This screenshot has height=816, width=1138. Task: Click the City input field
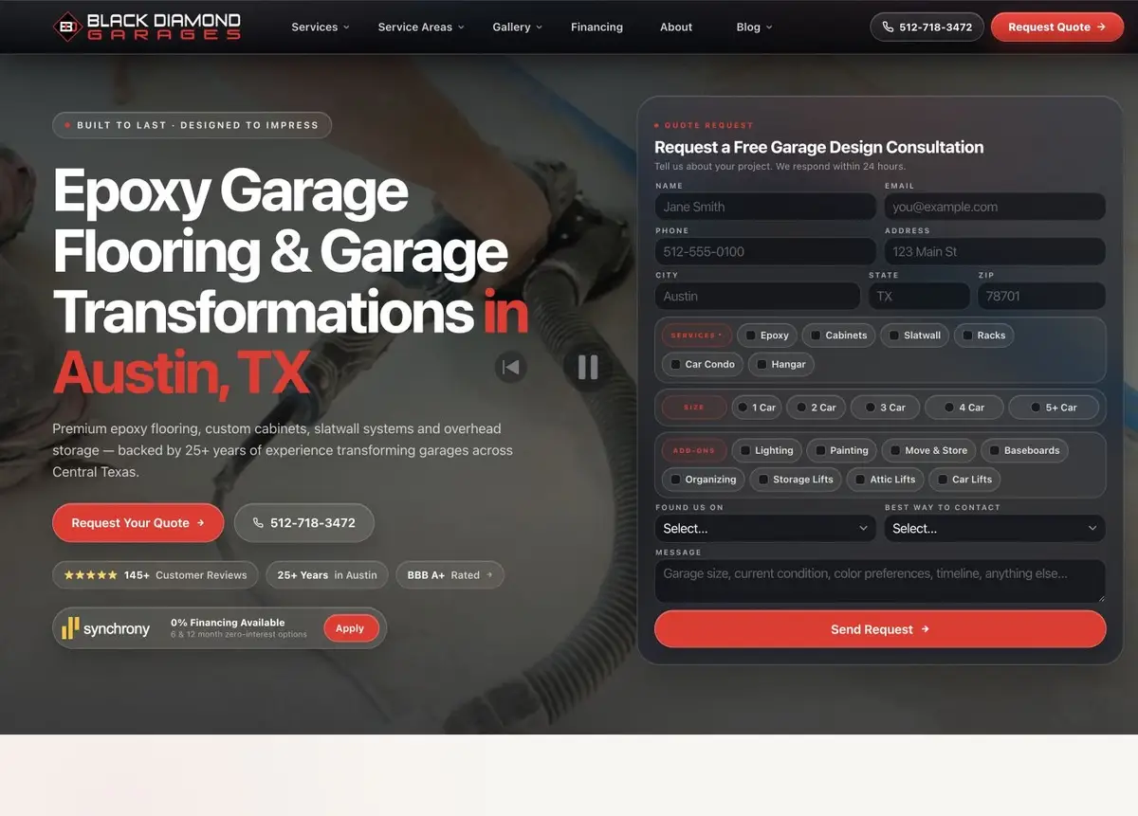coord(757,296)
